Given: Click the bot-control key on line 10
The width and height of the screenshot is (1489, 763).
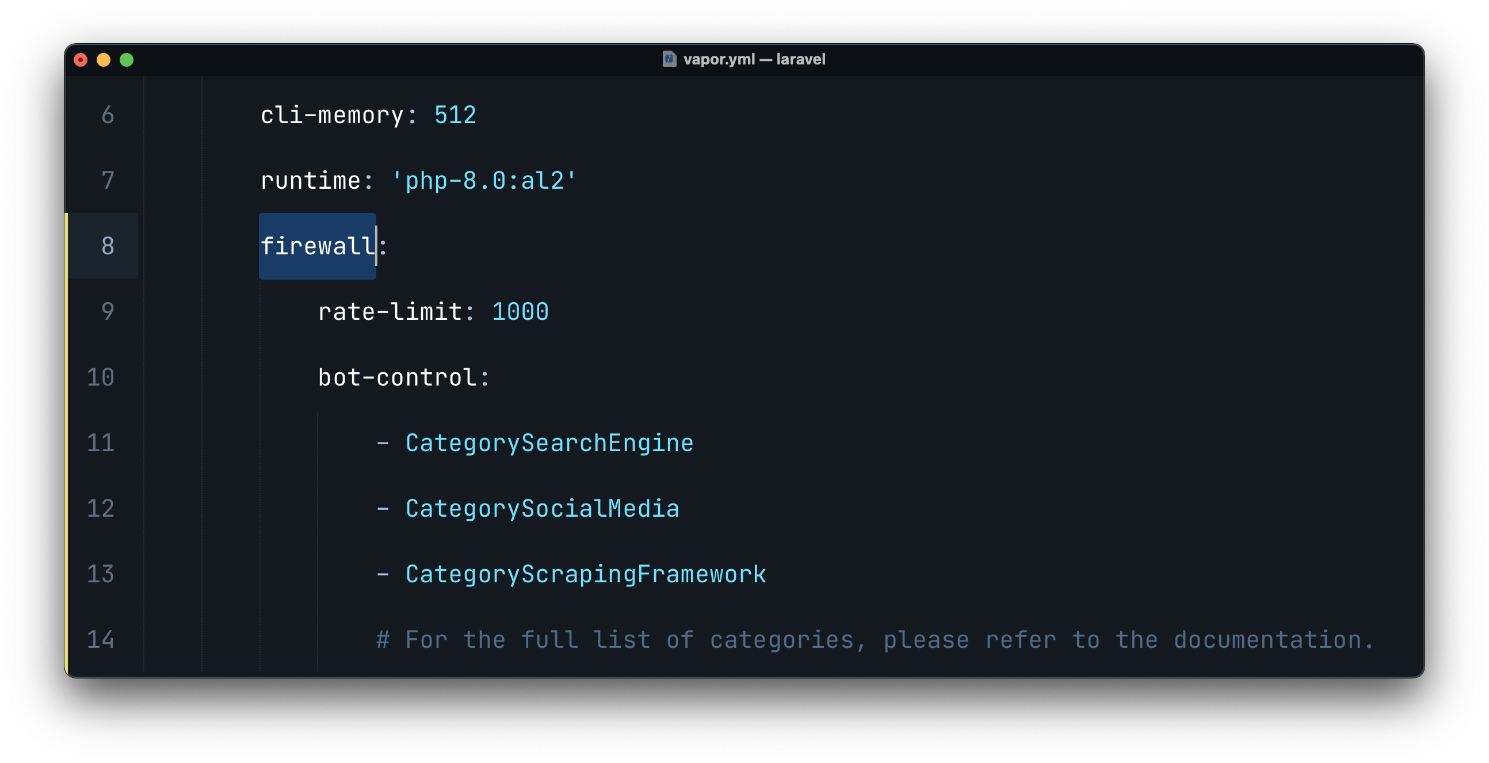Looking at the screenshot, I should click(397, 377).
